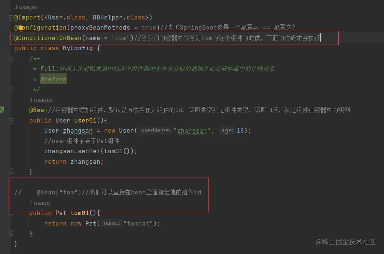
Task: Click the fold end marker at Javadoc */ line
Action: pyautogui.click(x=11, y=89)
